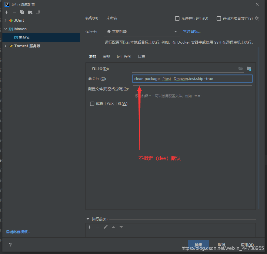Add a new run configuration
This screenshot has width=267, height=254.
point(6,12)
